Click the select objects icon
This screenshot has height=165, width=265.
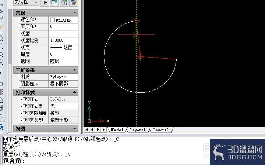(64, 3)
